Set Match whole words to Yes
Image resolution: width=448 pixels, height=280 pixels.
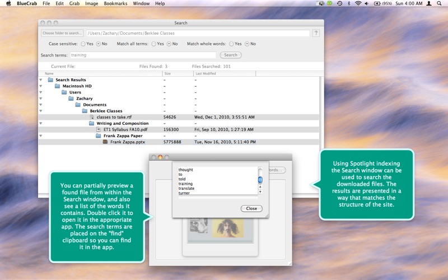click(x=231, y=44)
